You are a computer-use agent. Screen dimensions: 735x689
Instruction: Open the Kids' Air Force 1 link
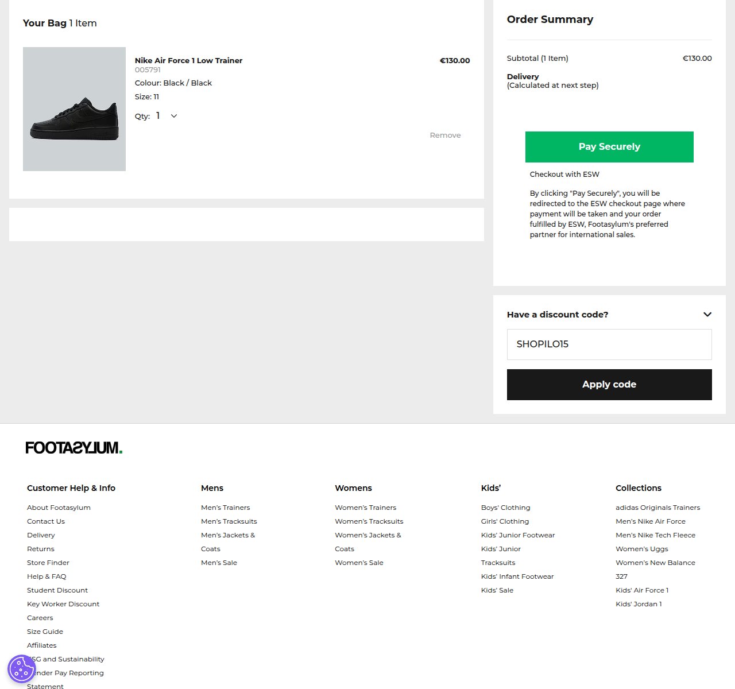642,590
